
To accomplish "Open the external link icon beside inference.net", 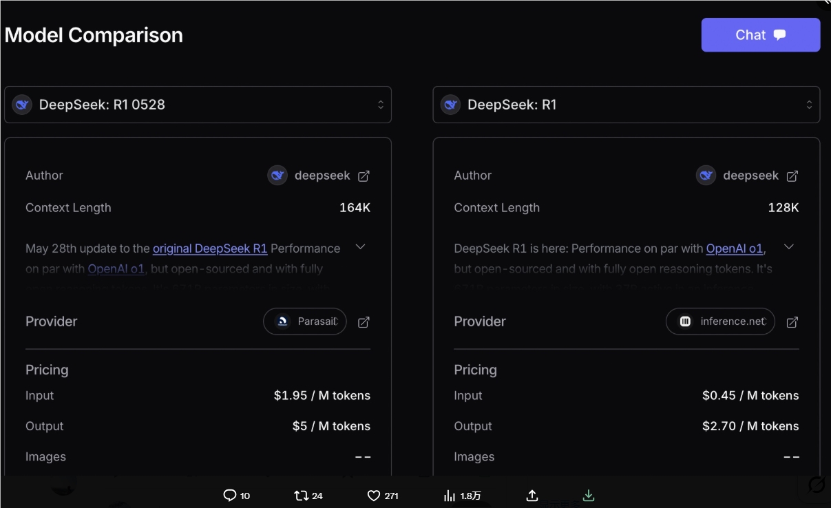I will (x=792, y=322).
